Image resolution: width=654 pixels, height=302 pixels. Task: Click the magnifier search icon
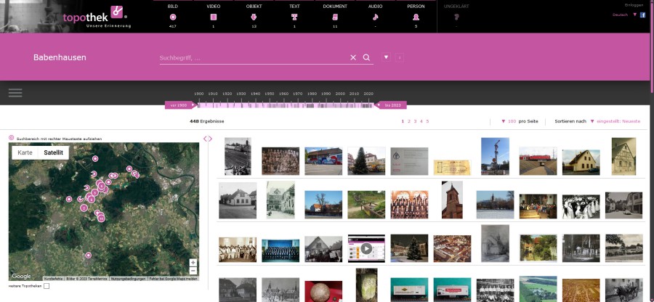366,57
